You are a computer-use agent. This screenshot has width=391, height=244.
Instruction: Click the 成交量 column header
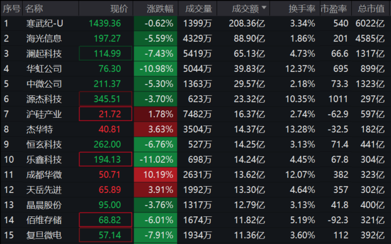coord(198,9)
